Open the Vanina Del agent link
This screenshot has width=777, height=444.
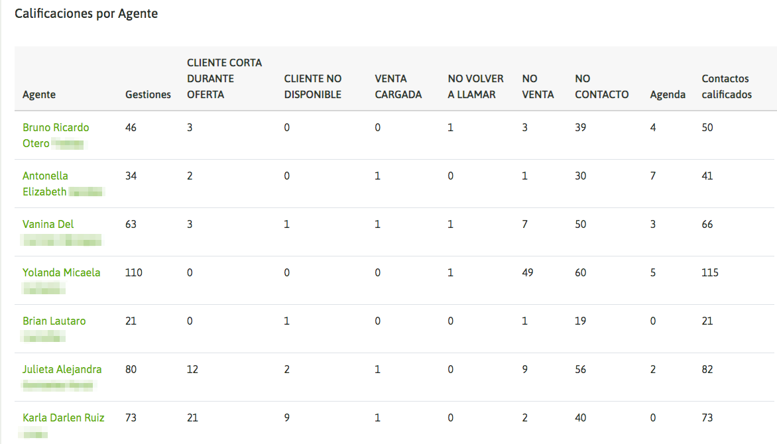pyautogui.click(x=48, y=225)
